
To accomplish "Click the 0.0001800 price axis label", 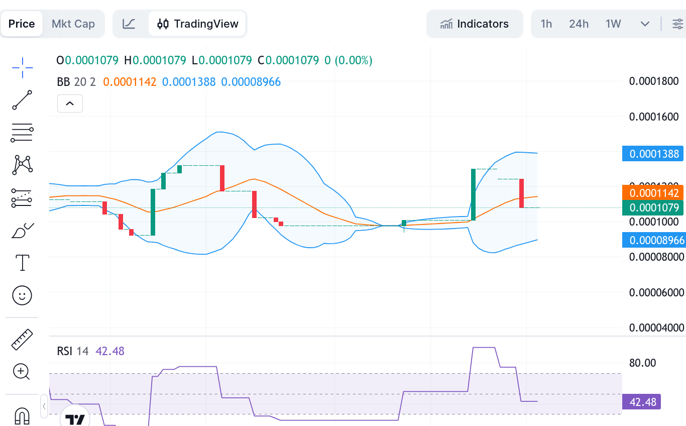I will (654, 81).
